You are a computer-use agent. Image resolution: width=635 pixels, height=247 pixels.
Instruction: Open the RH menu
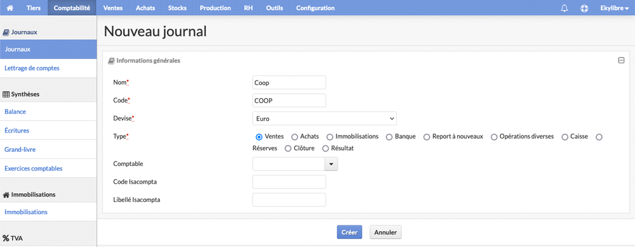click(x=248, y=8)
